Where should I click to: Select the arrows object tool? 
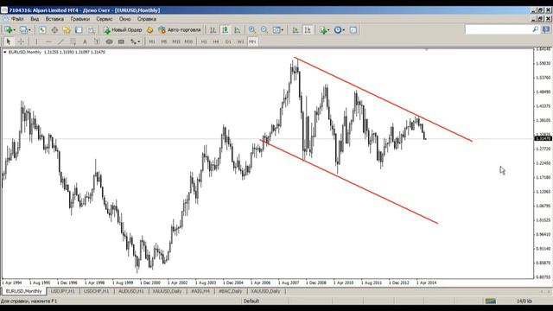tap(133, 41)
